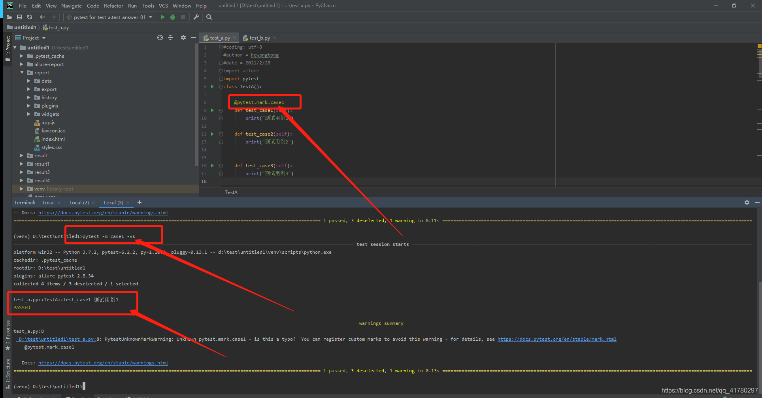Click the Stop run square icon
The height and width of the screenshot is (398, 762).
[x=183, y=17]
